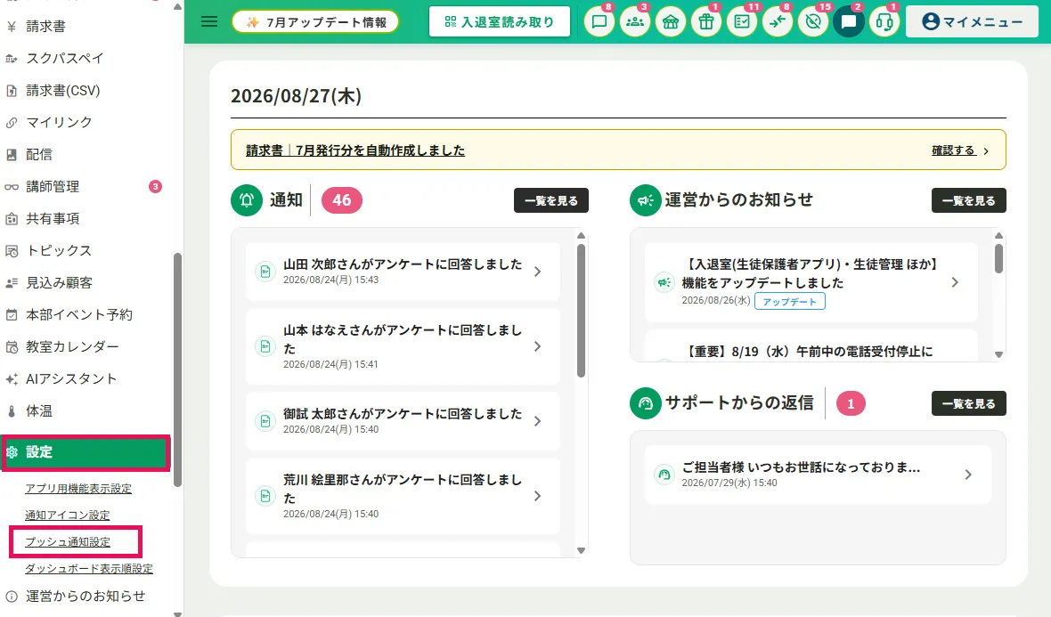Open the dark chat bubble icon

tap(849, 21)
